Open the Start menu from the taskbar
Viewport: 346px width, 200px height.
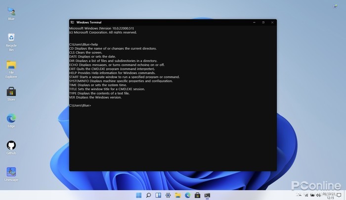(x=138, y=195)
